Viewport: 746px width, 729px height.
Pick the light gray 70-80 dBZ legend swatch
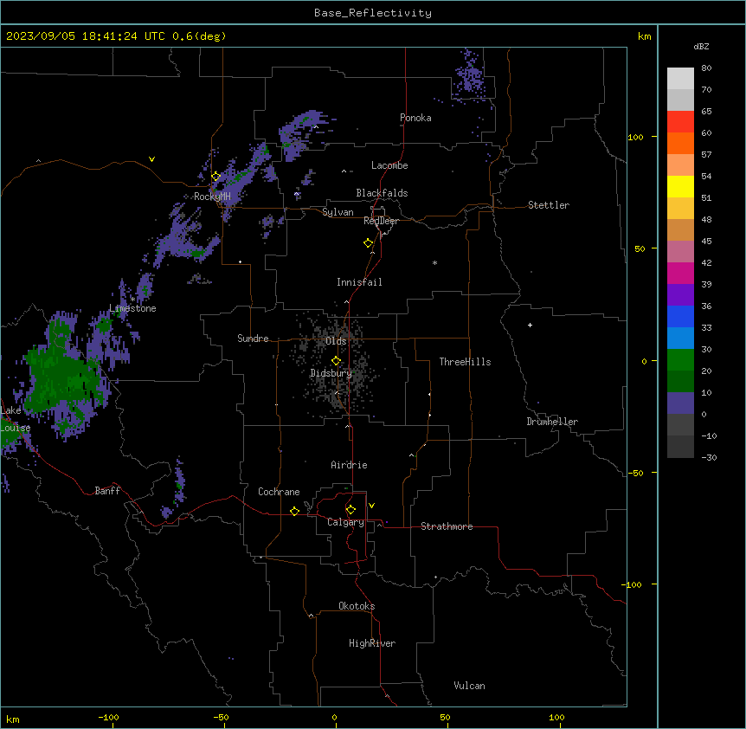pos(680,79)
